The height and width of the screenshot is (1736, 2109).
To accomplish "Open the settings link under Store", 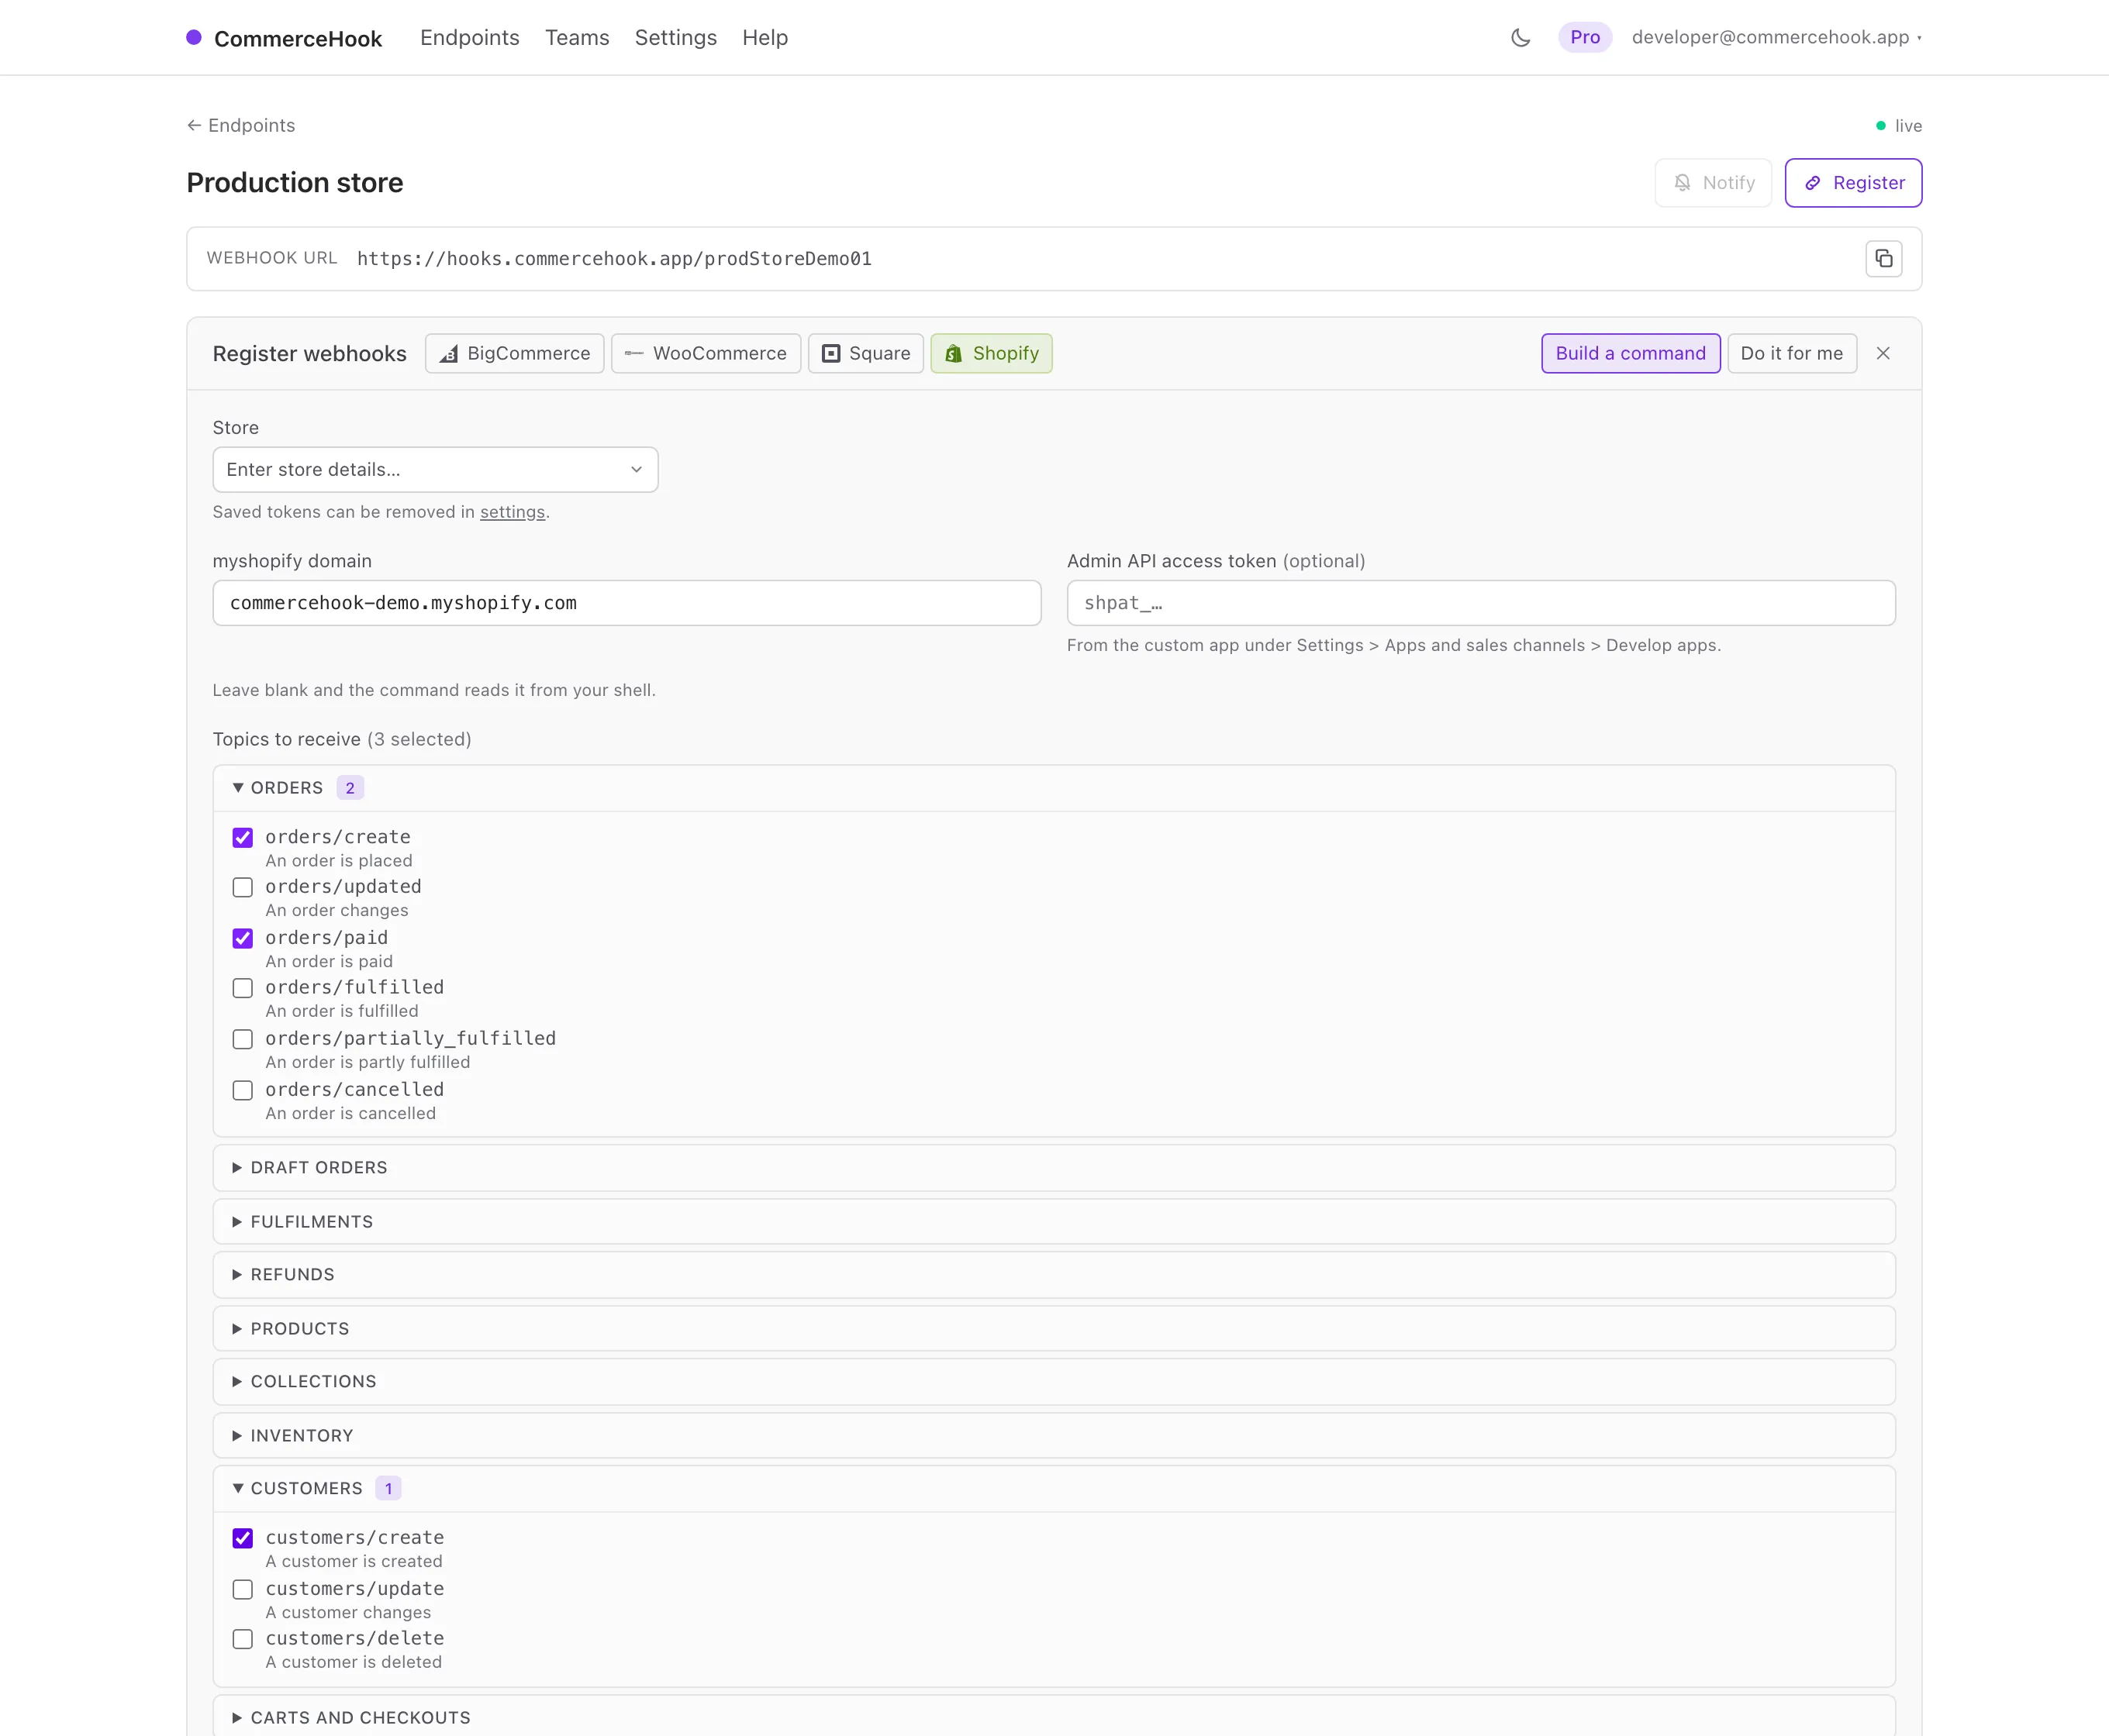I will pos(513,512).
